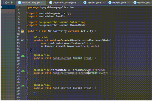This screenshot has width=152, height=101.
Task: Collapse the handleBEvnet method at line 28
Action: click(27, 88)
